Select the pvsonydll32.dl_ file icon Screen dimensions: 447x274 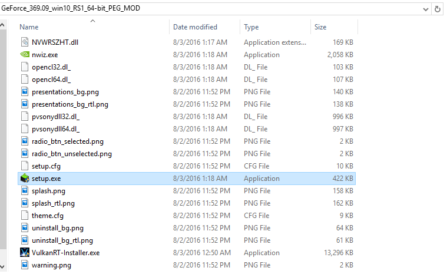[x=25, y=117]
